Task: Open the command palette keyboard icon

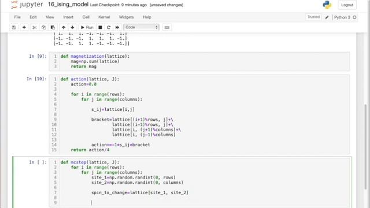Action: tap(167, 27)
